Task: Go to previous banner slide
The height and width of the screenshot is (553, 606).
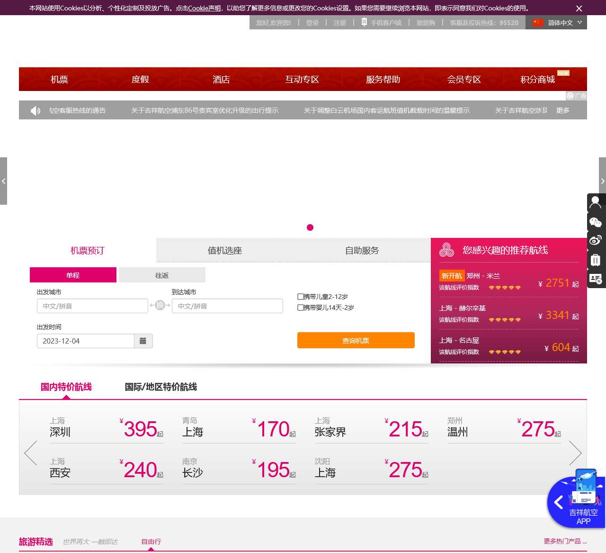Action: (x=3, y=181)
